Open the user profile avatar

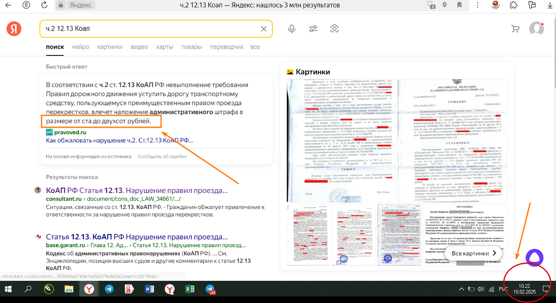(x=537, y=28)
